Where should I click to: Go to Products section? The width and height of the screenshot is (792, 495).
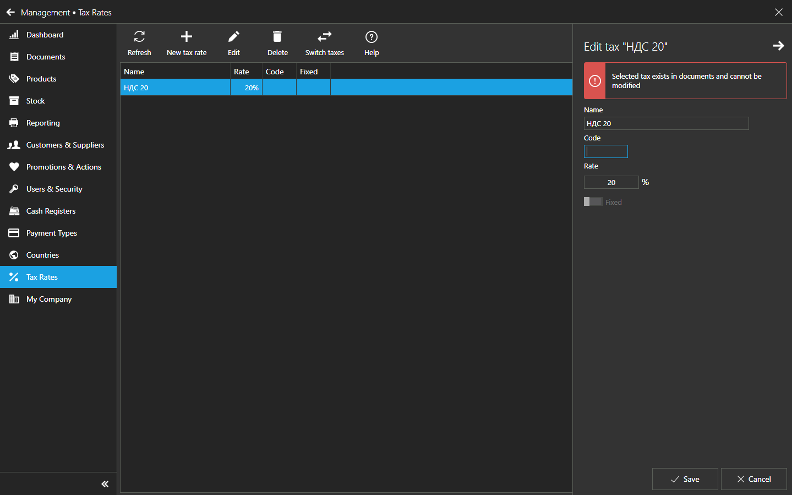(x=41, y=79)
